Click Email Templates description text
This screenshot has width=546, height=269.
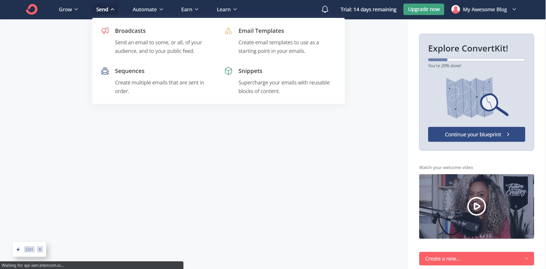278,47
